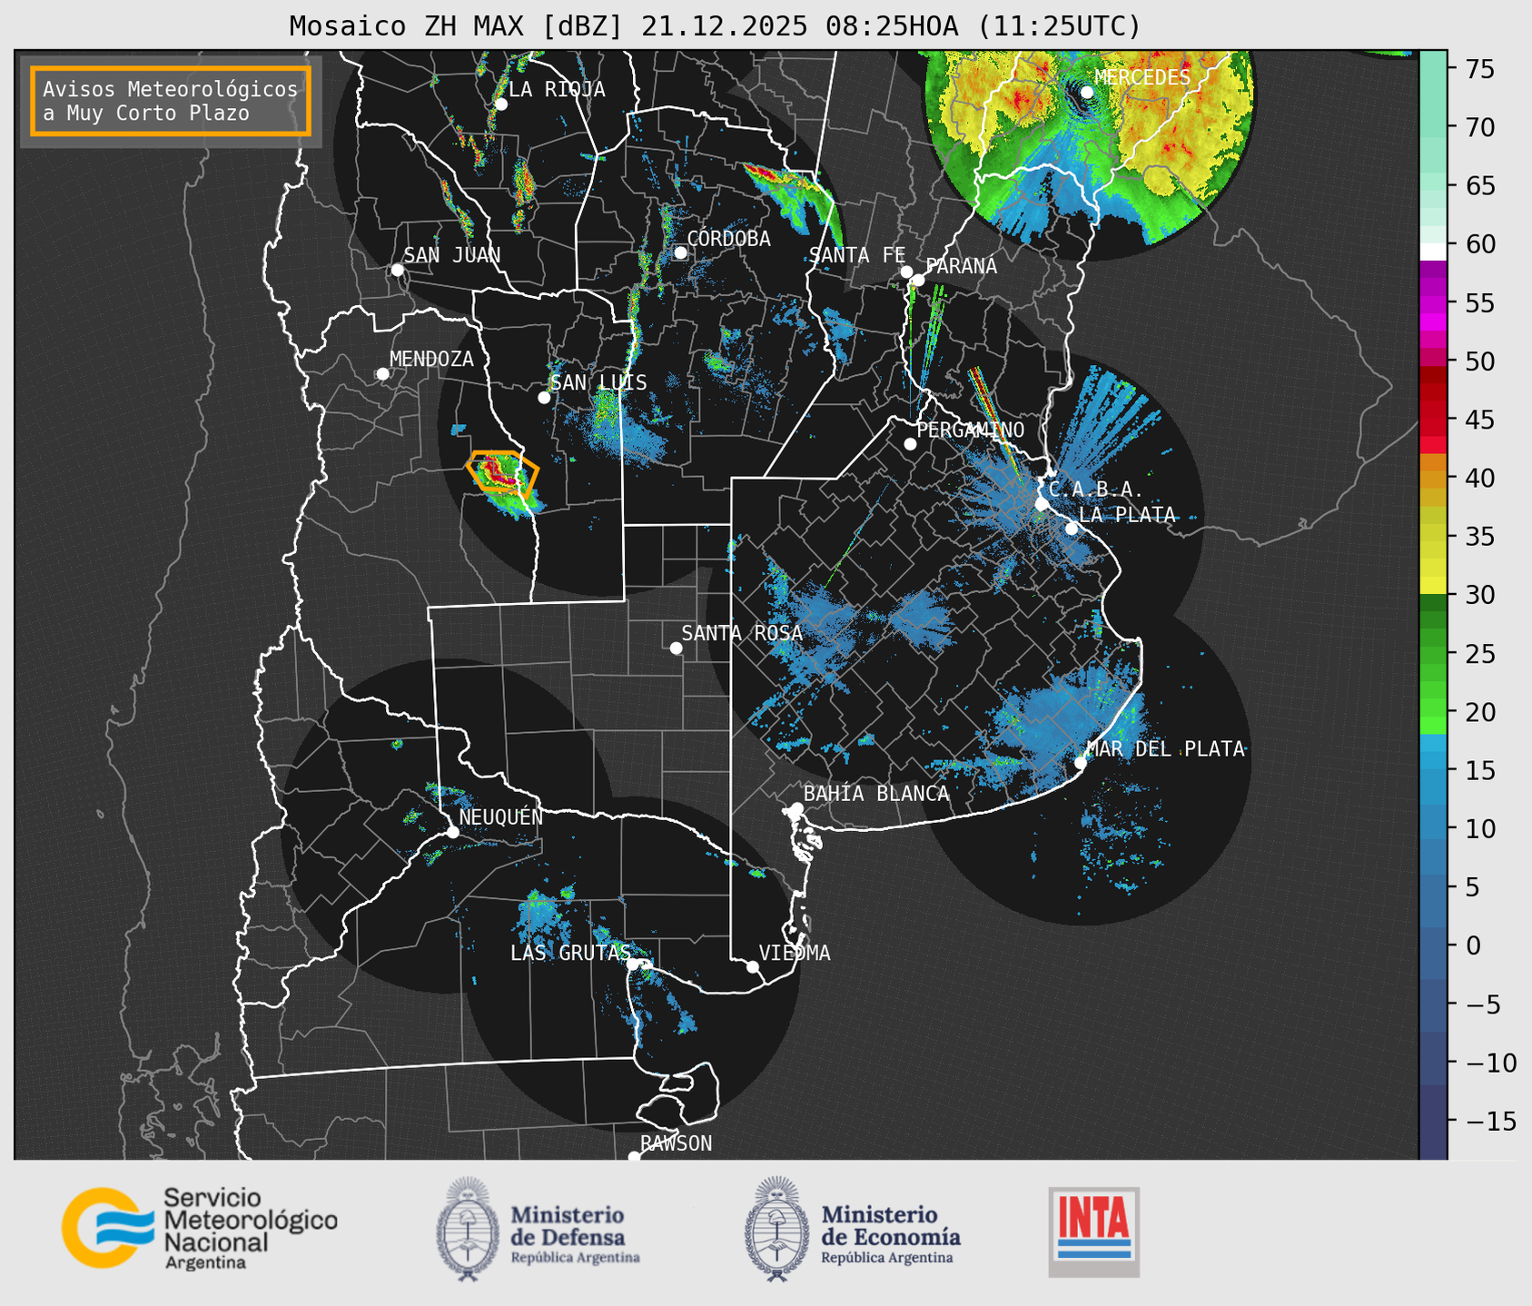This screenshot has width=1532, height=1306.
Task: Click the SAN LUIS city marker dot
Action: (x=544, y=398)
